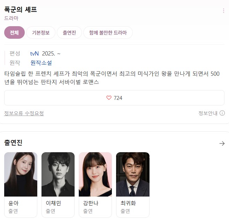The width and height of the screenshot is (229, 221).
Task: Open the three-dot more options menu
Action: point(223,11)
